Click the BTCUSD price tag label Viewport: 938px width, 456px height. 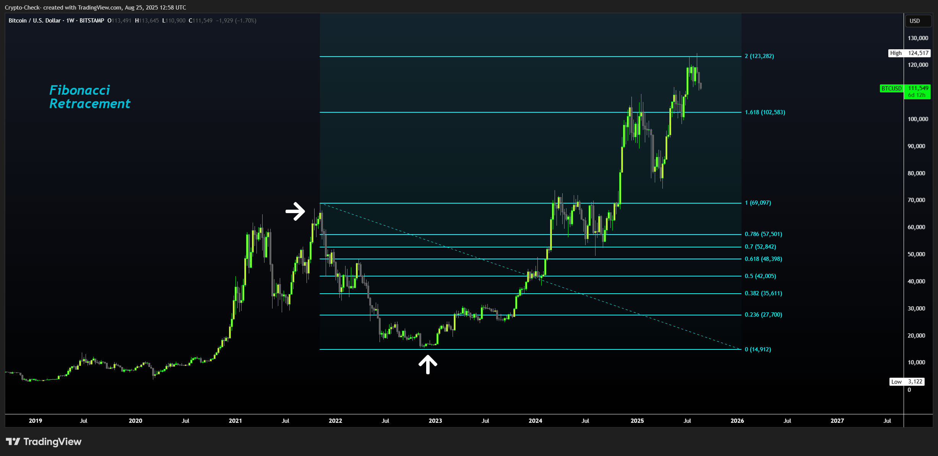(891, 89)
